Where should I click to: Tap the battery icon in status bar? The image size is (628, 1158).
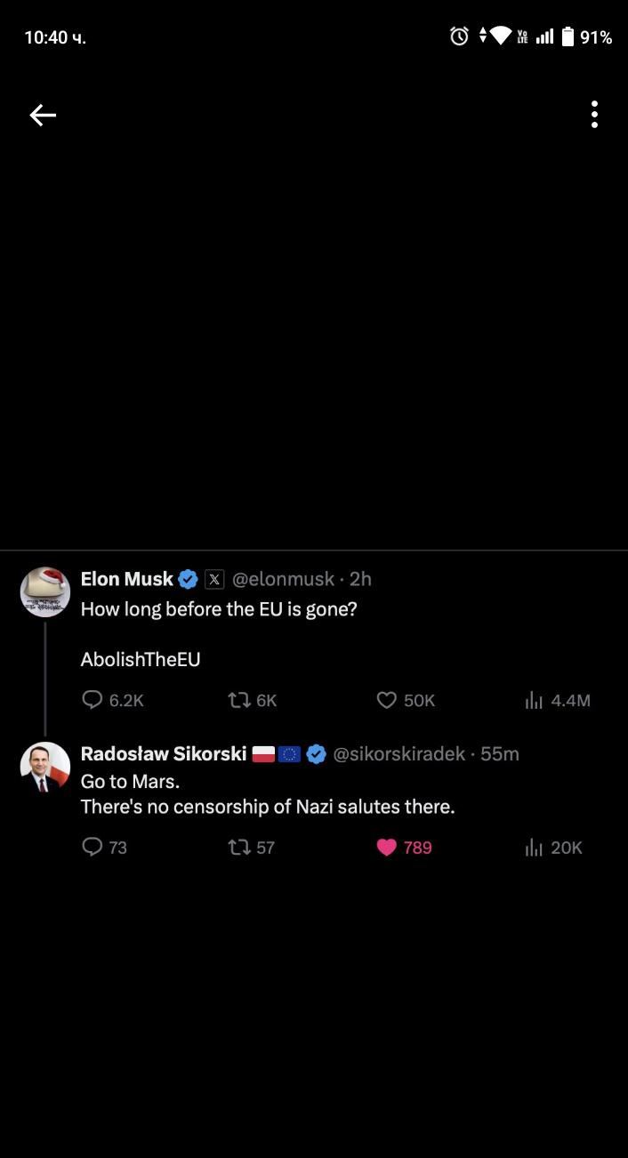(568, 36)
